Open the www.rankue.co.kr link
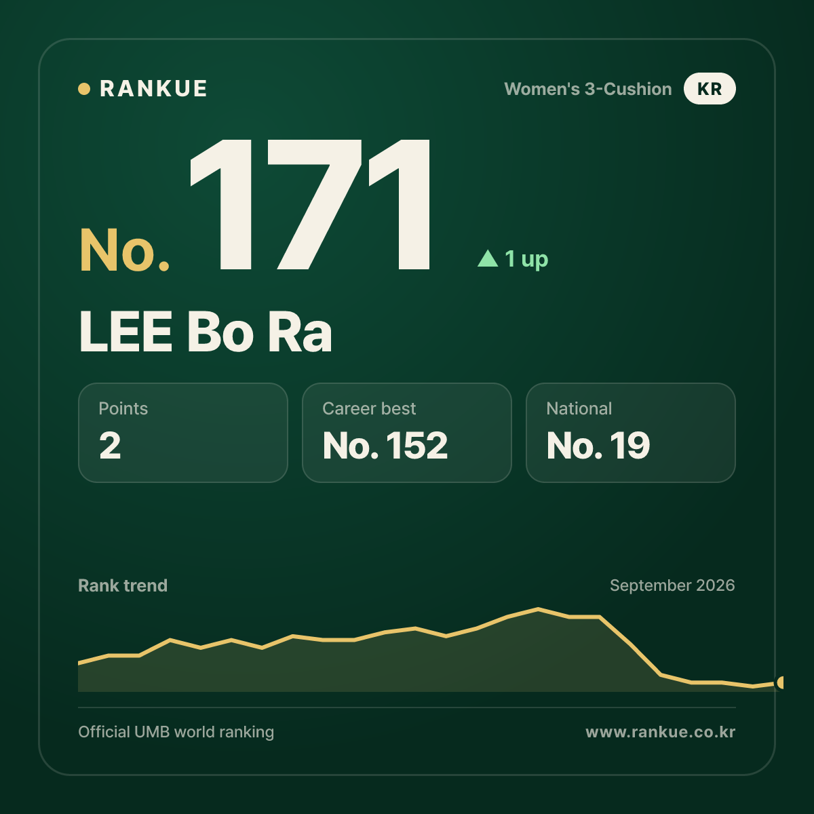This screenshot has height=814, width=814. (x=661, y=732)
